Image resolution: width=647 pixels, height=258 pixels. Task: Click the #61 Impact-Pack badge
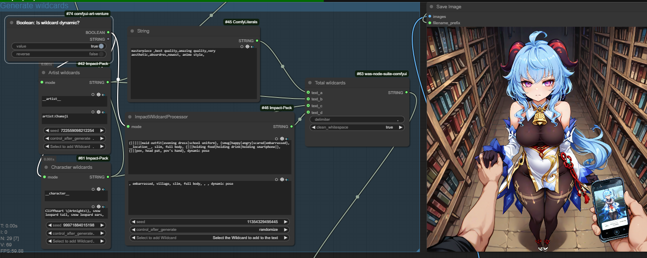(x=93, y=158)
